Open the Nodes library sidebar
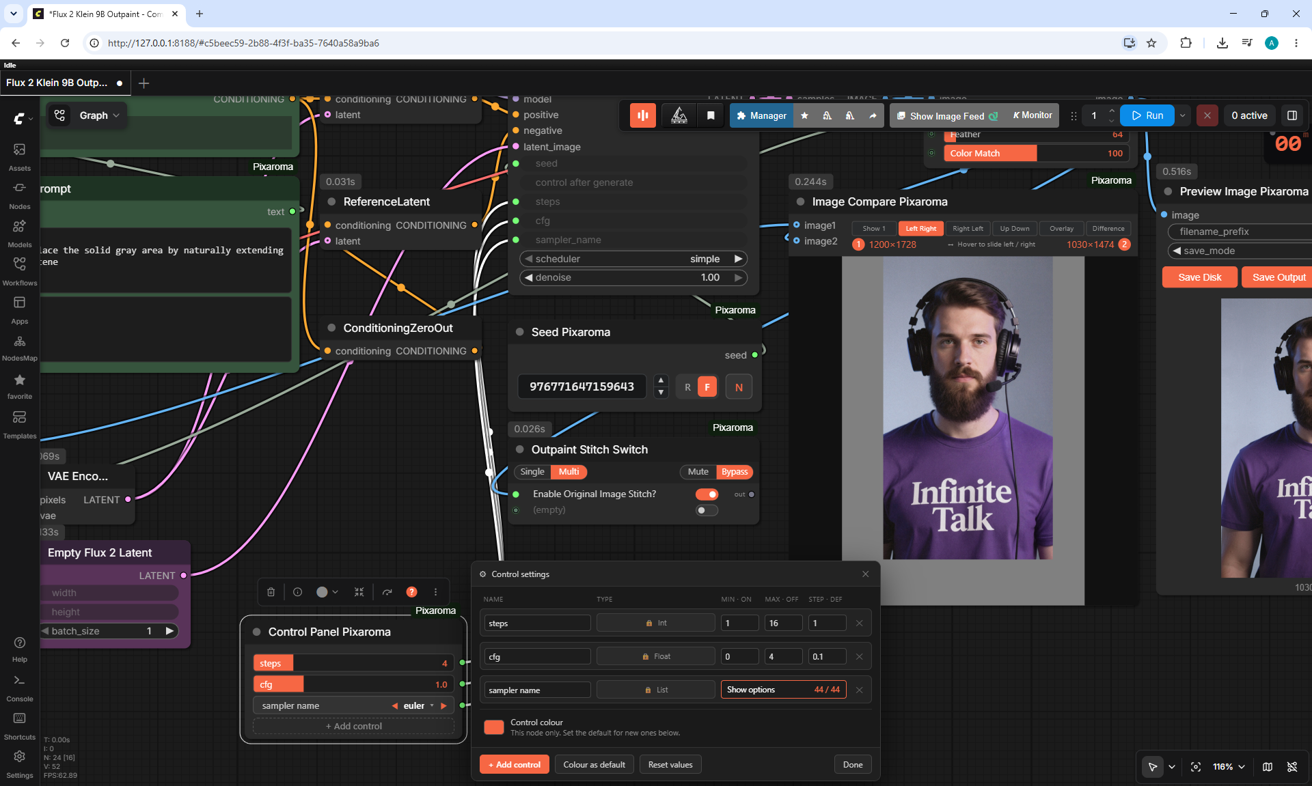Image resolution: width=1312 pixels, height=786 pixels. pos(19,195)
